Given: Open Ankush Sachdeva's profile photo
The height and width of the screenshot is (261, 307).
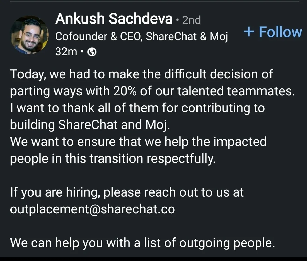Looking at the screenshot, I should click(x=29, y=35).
